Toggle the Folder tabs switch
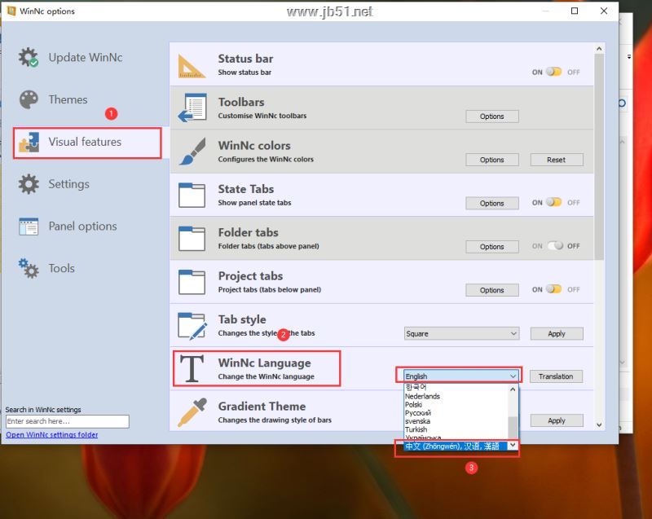The height and width of the screenshot is (519, 652). (556, 245)
